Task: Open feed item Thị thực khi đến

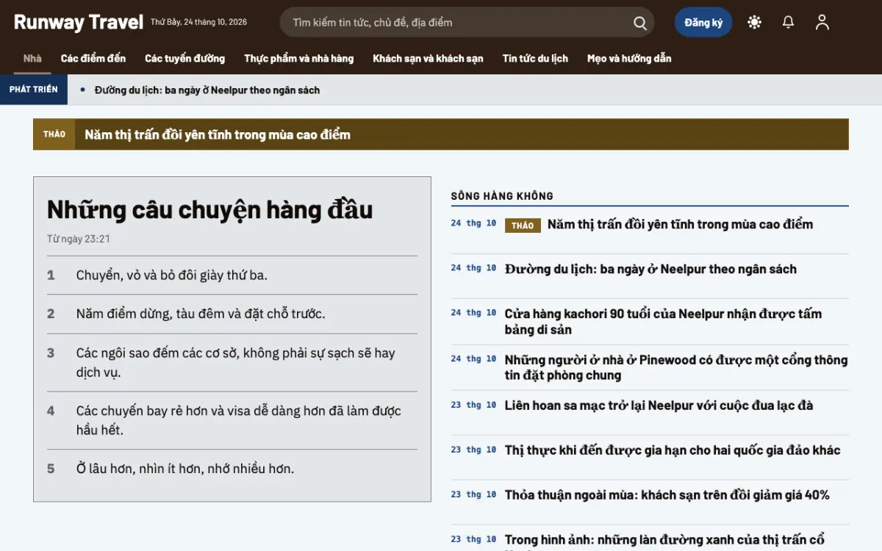Action: [x=673, y=450]
